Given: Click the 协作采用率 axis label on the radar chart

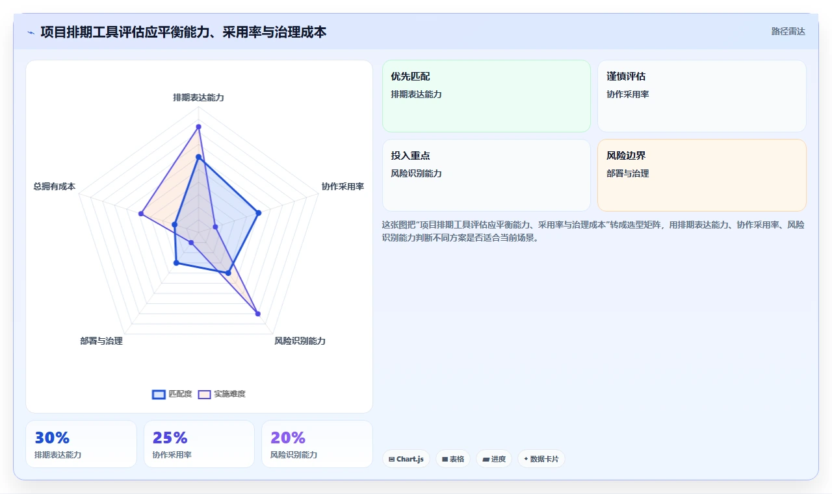Looking at the screenshot, I should 343,186.
